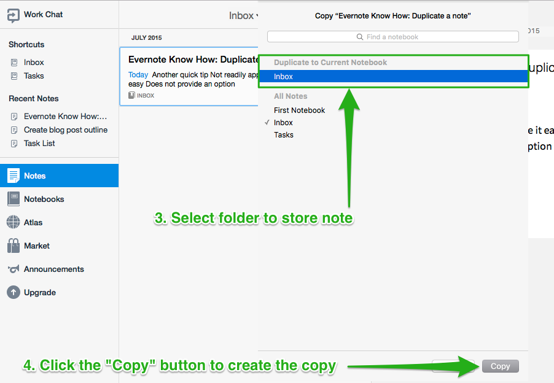Go to the Atlas section
554x383 pixels.
33,222
